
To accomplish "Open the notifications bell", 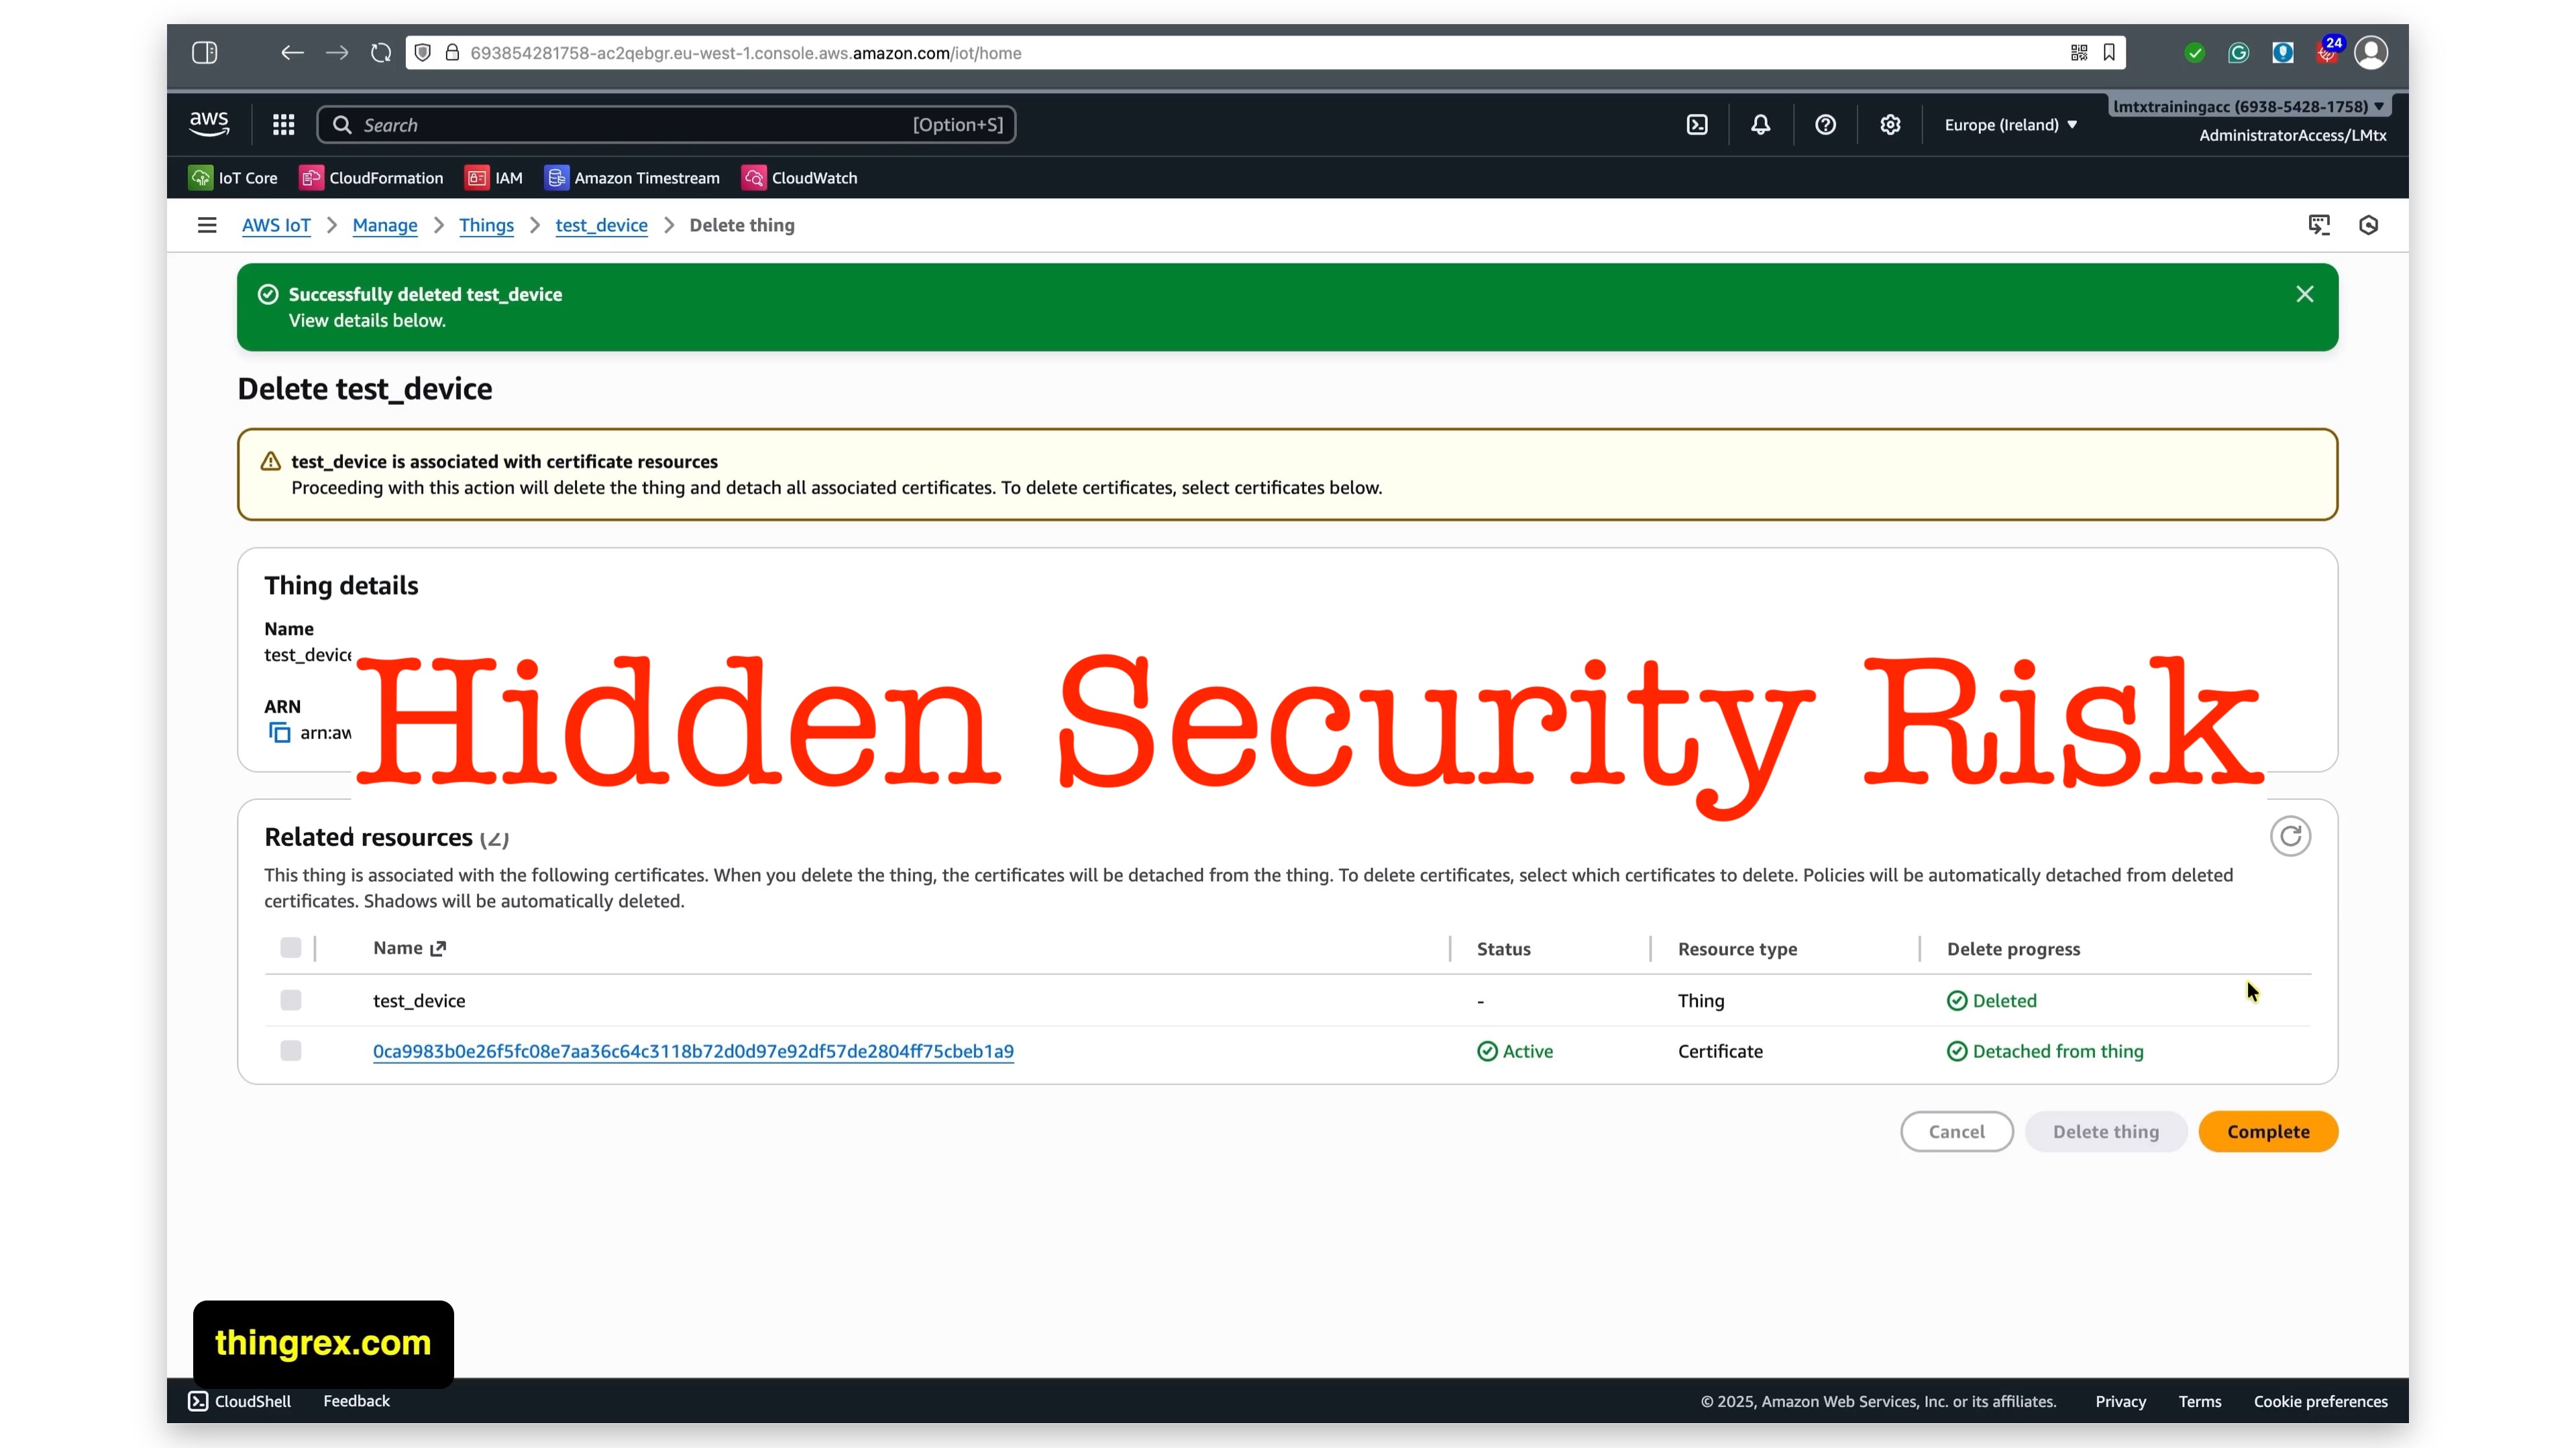I will 1760,125.
